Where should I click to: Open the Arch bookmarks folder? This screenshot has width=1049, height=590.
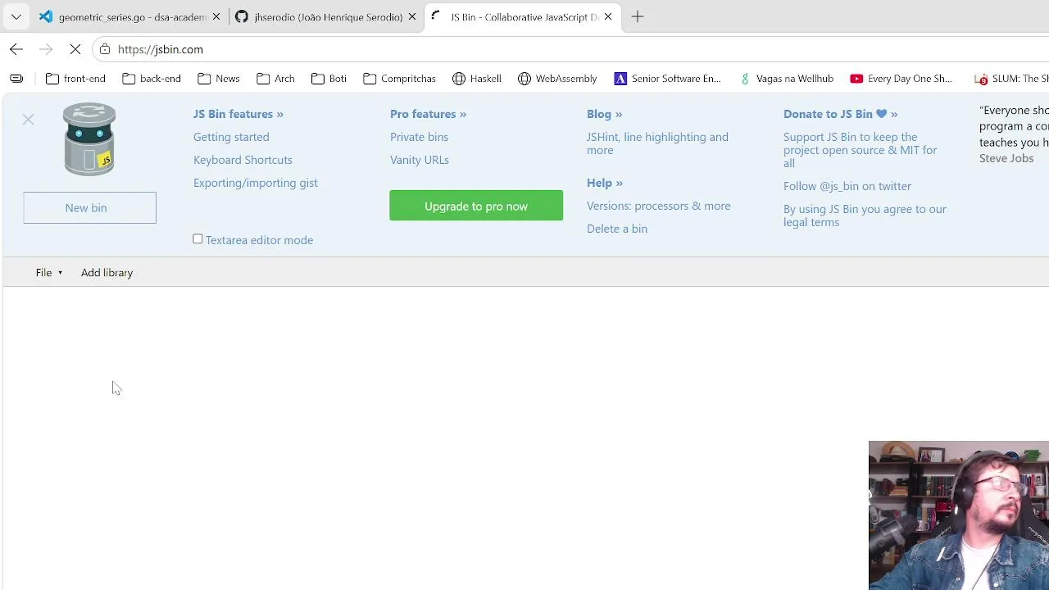point(275,79)
